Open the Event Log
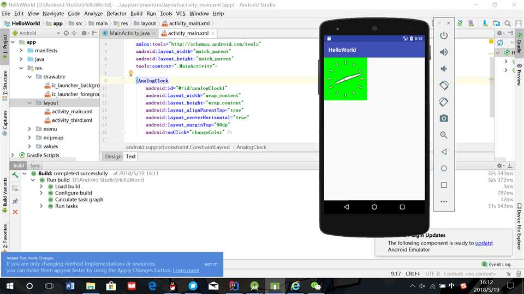 [x=496, y=265]
